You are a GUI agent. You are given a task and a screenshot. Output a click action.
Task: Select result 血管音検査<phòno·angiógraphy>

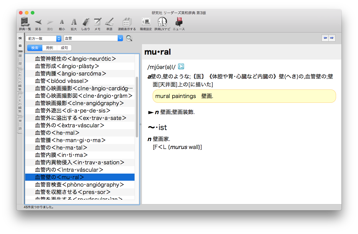tap(80, 185)
